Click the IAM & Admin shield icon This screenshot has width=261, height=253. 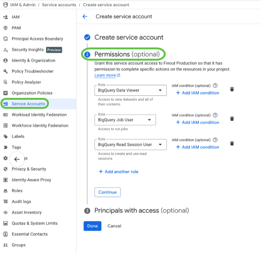click(x=5, y=5)
